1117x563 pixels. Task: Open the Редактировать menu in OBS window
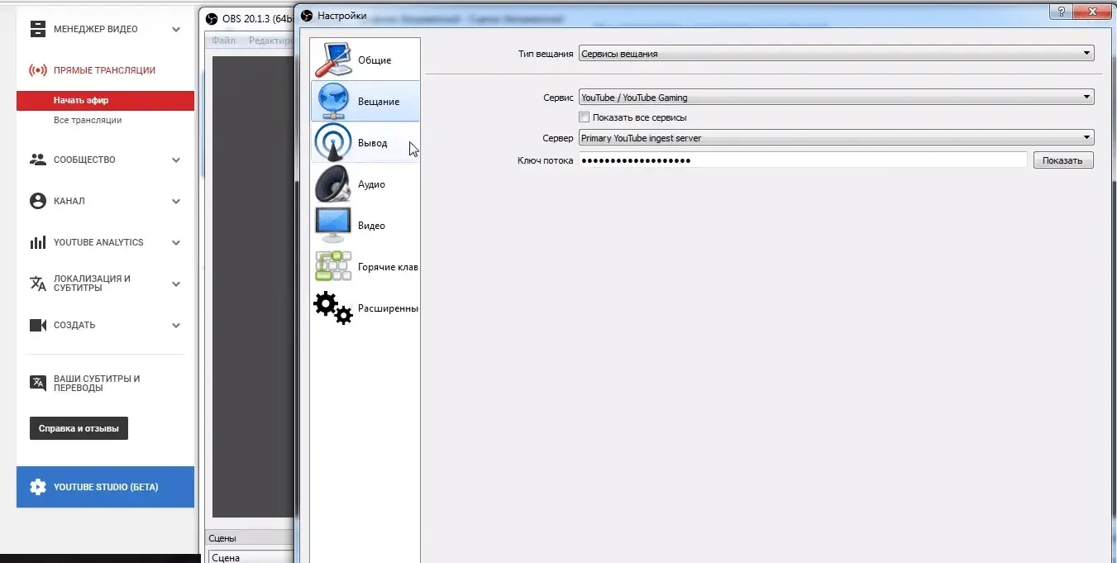click(270, 41)
